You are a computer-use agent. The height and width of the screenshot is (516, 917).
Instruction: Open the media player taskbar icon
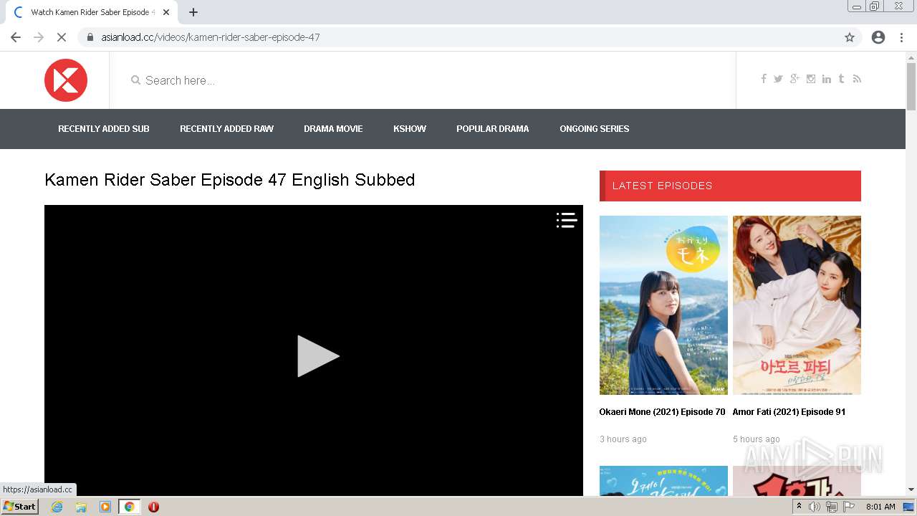105,507
